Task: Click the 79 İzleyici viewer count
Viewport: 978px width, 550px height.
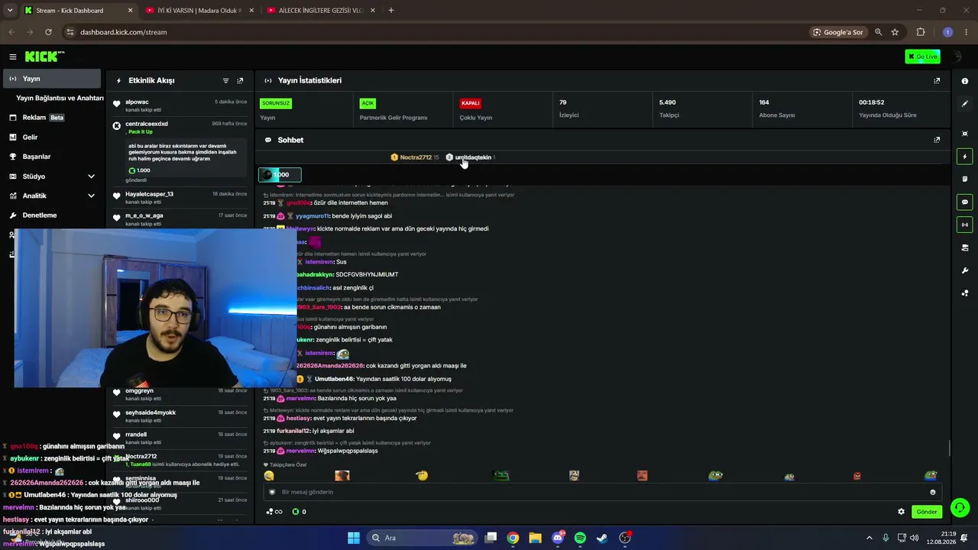Action: click(x=568, y=108)
